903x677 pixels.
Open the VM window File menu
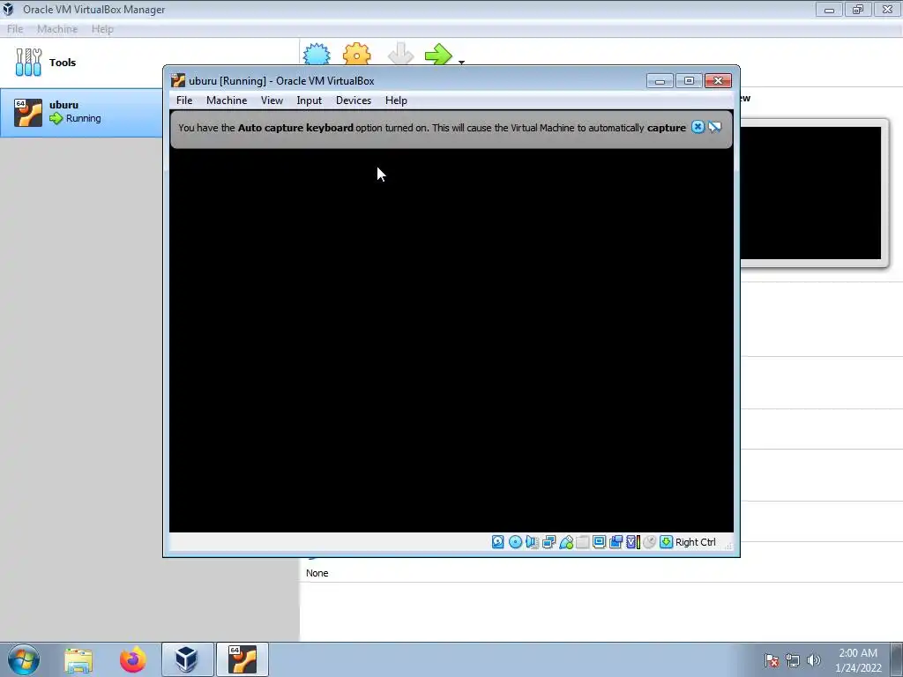pyautogui.click(x=184, y=100)
